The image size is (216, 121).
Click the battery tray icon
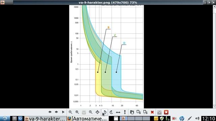point(167,118)
